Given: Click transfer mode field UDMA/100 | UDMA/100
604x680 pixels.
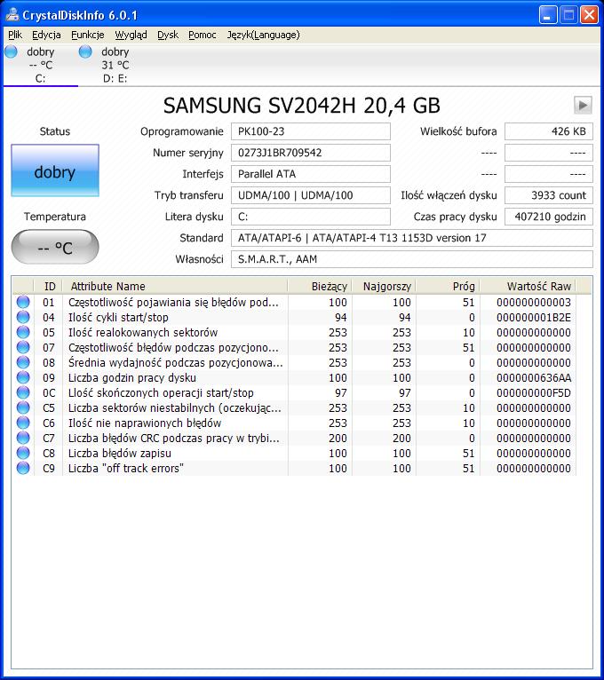Looking at the screenshot, I should pos(311,195).
